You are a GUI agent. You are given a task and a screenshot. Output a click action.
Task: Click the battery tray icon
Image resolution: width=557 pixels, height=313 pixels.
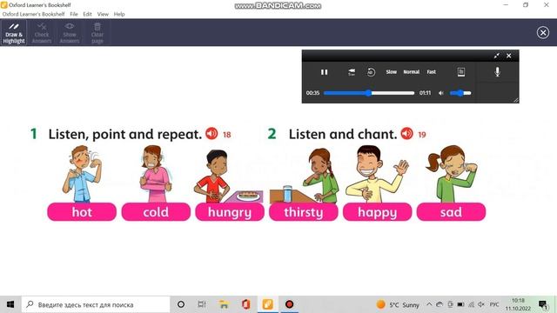(460, 304)
